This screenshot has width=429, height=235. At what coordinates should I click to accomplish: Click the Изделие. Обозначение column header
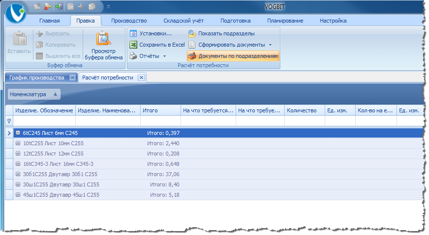click(x=44, y=110)
